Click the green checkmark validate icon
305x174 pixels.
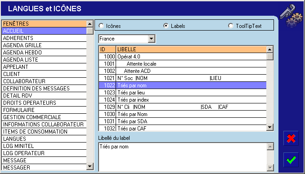pos(291,160)
